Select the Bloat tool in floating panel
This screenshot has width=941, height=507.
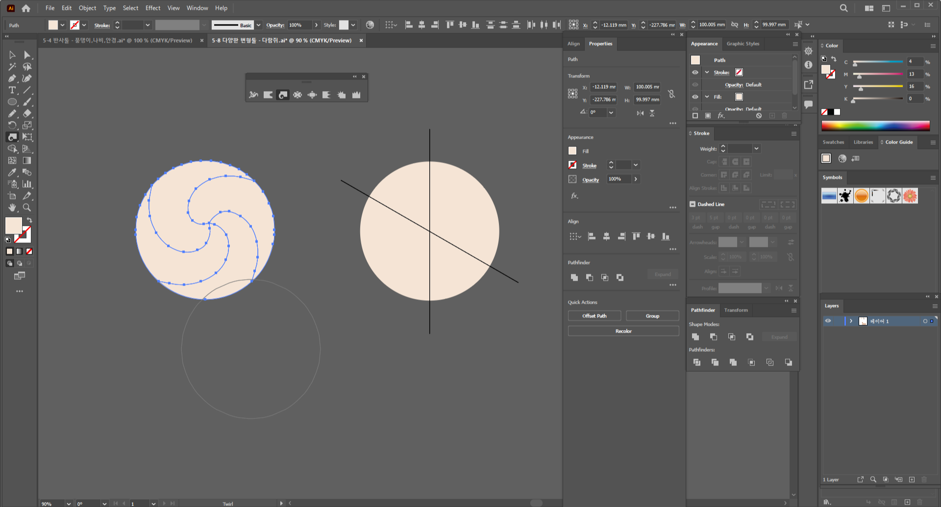312,95
